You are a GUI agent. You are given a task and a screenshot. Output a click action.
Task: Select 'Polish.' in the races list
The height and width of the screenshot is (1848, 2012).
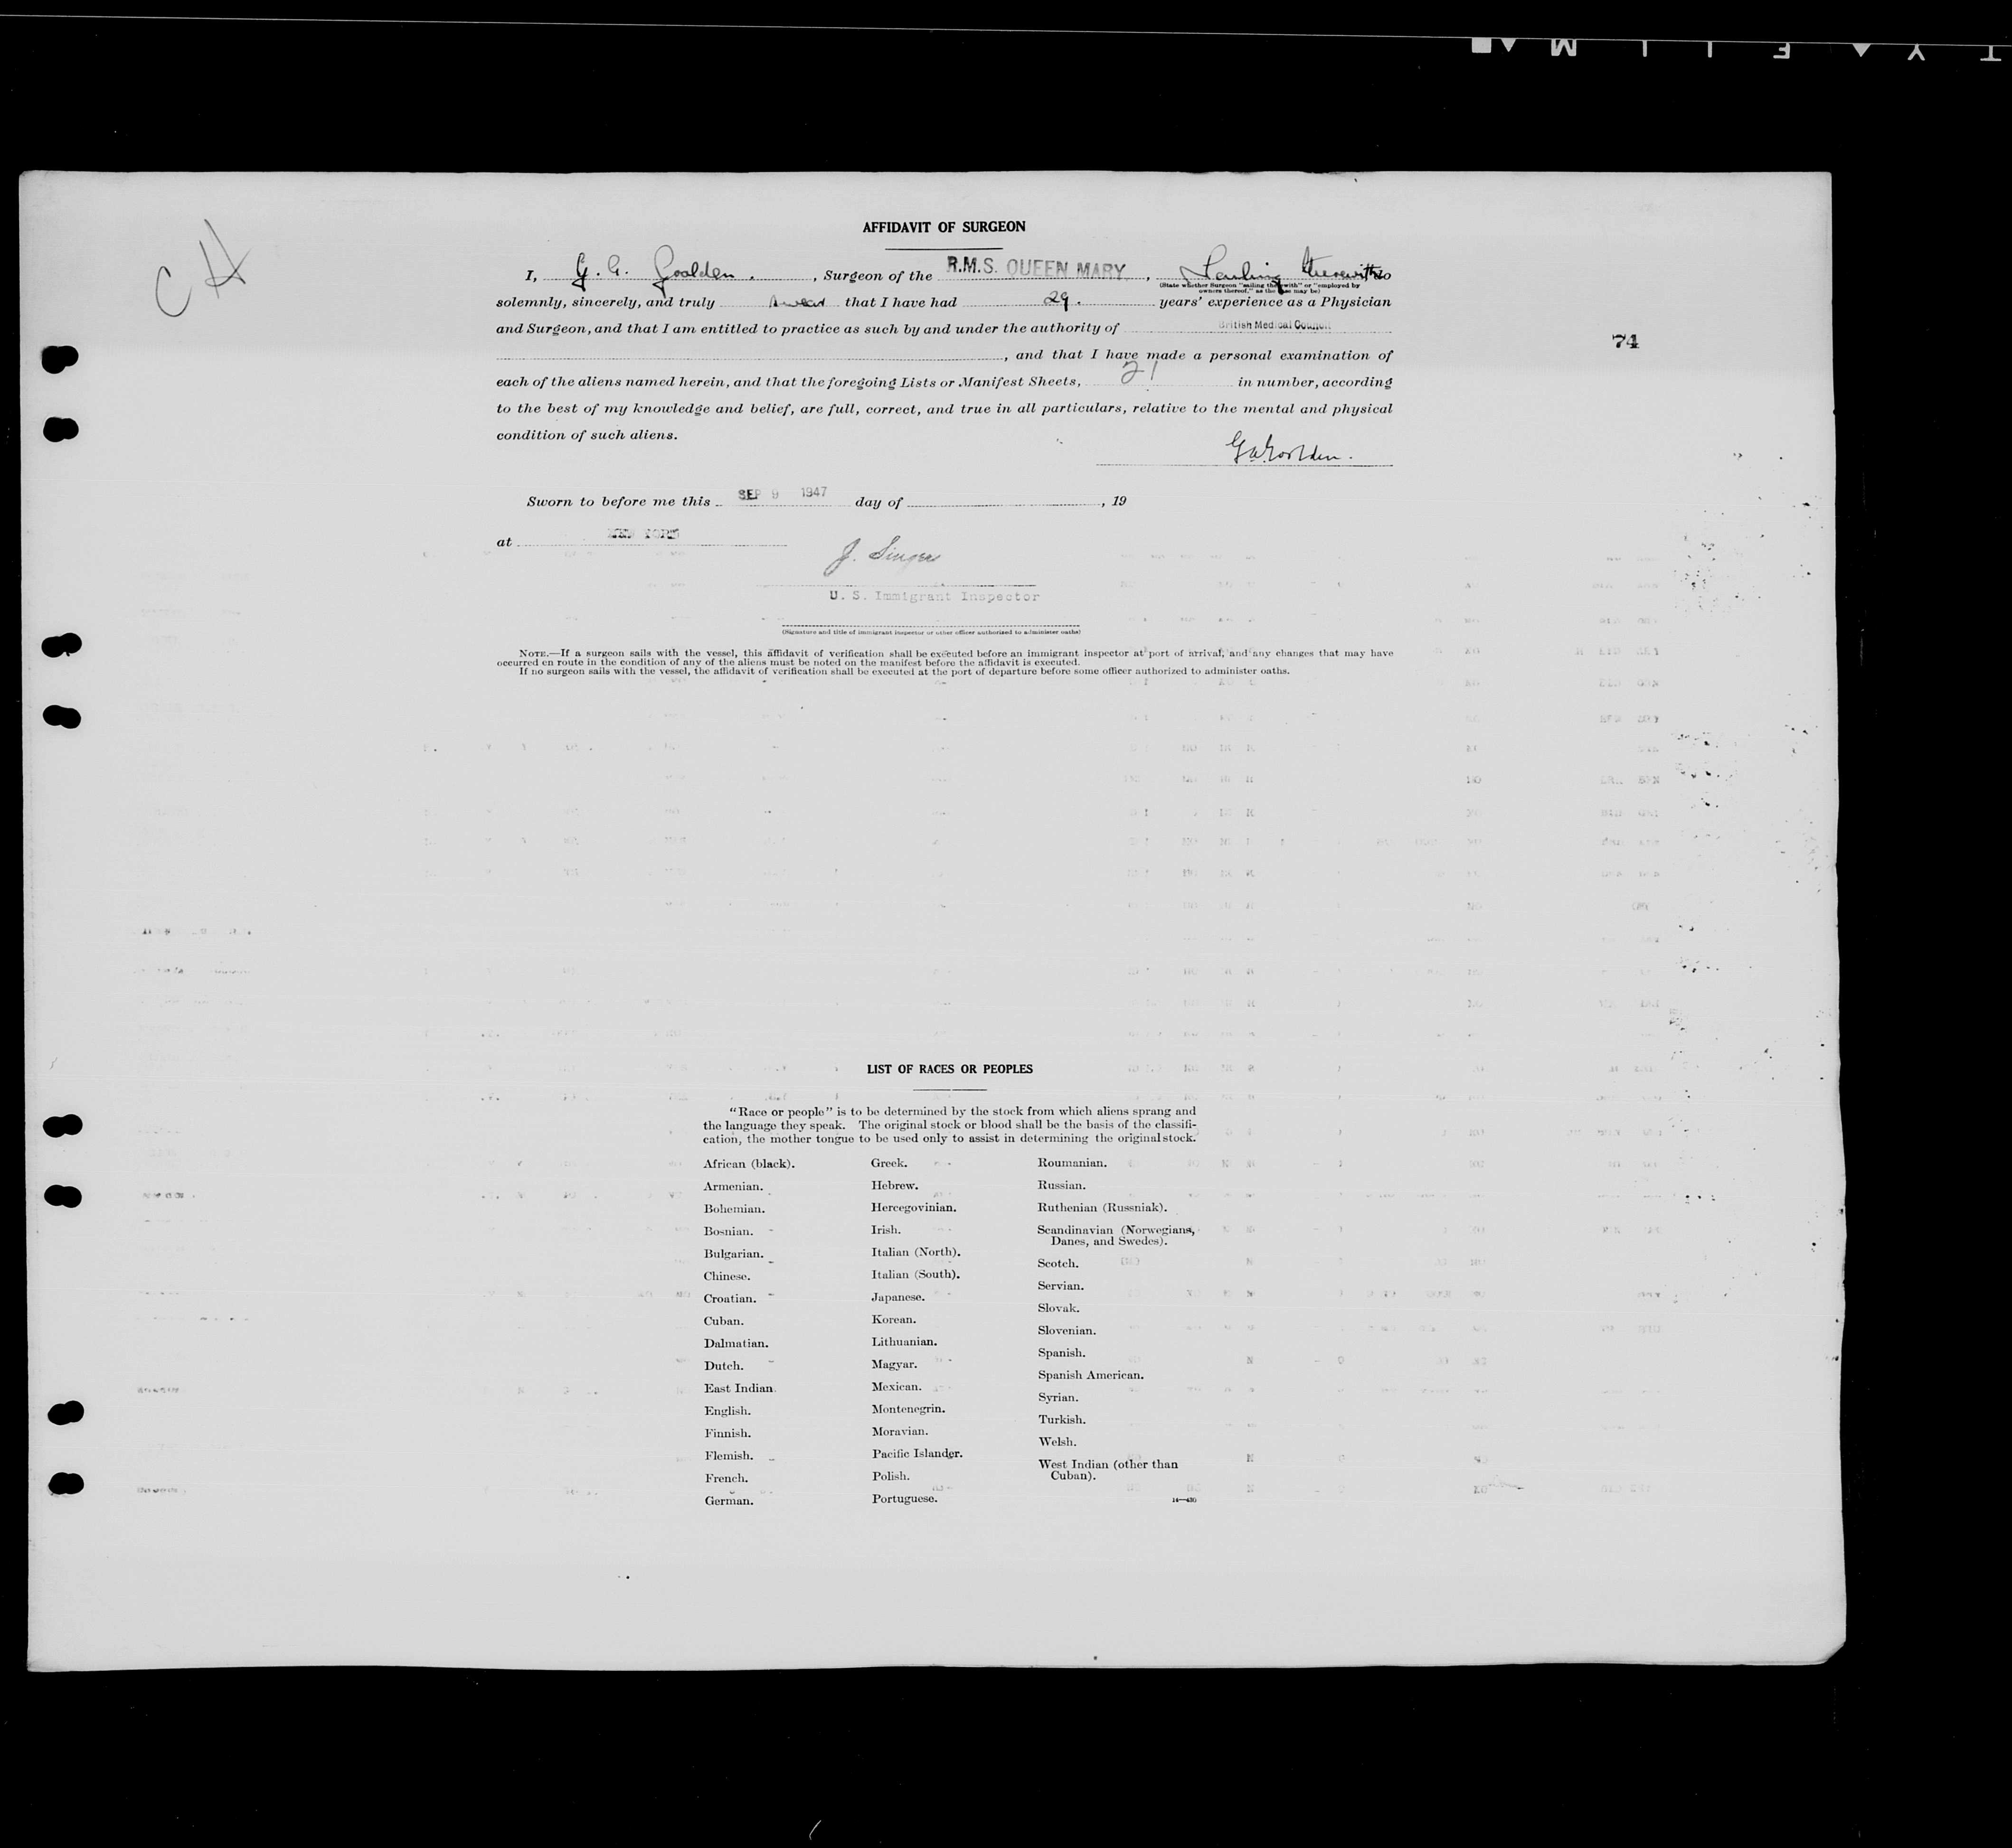(x=890, y=1476)
